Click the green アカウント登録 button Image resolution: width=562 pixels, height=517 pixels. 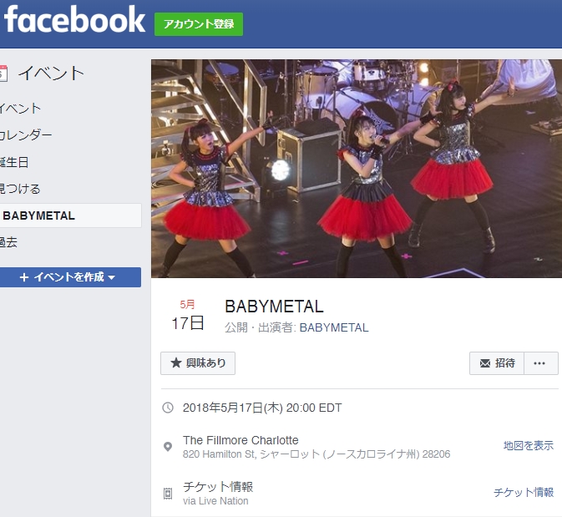pos(199,24)
